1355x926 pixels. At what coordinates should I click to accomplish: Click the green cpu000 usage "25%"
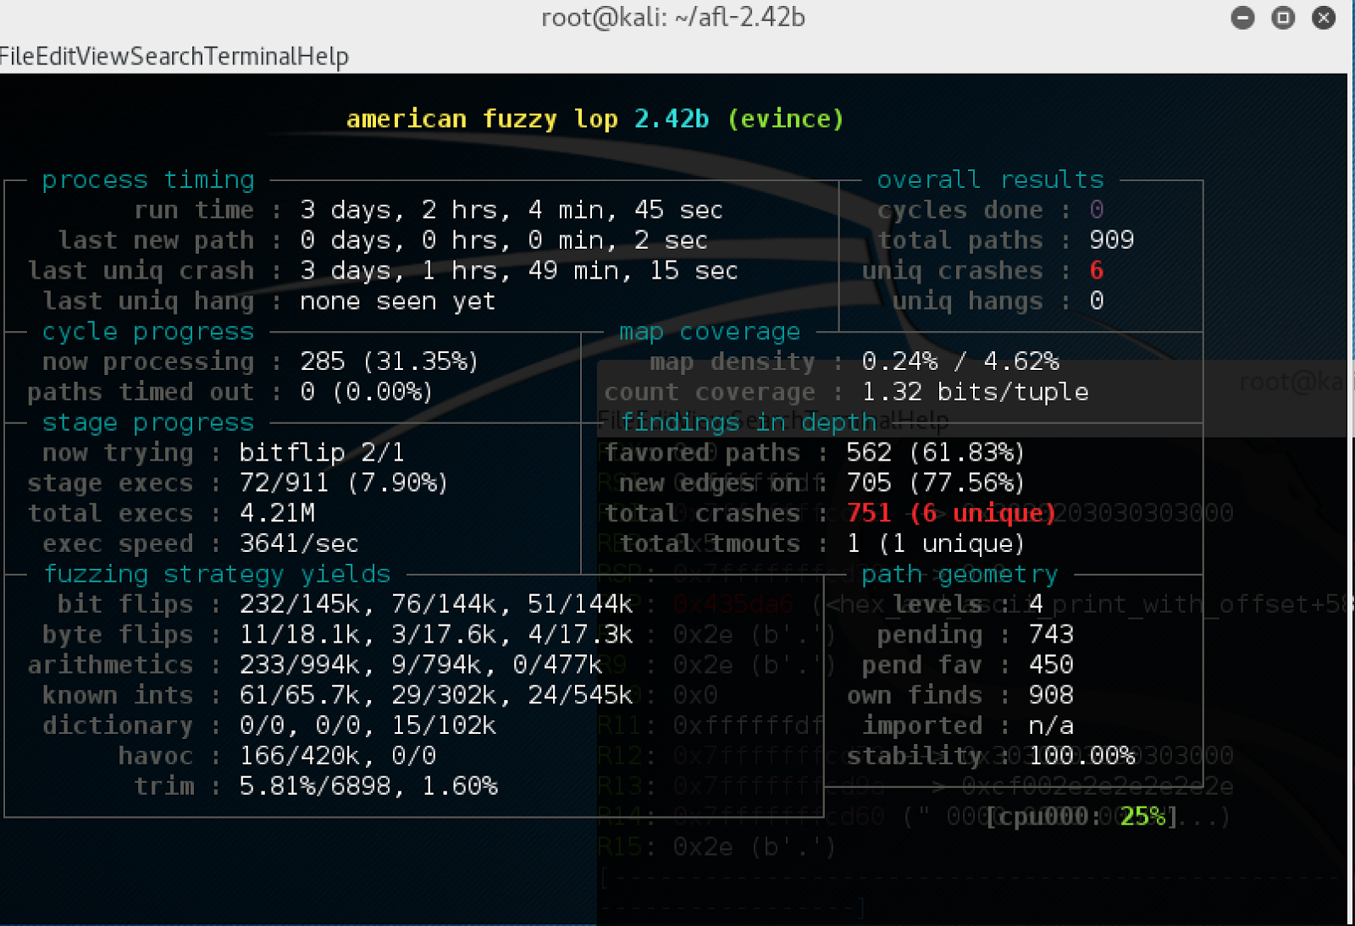(x=1142, y=817)
